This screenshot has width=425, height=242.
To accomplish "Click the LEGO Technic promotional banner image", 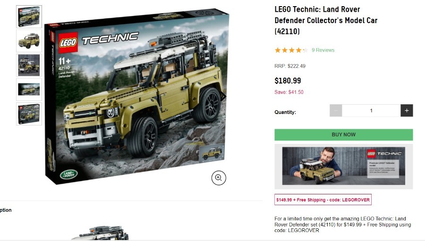I will (x=344, y=166).
